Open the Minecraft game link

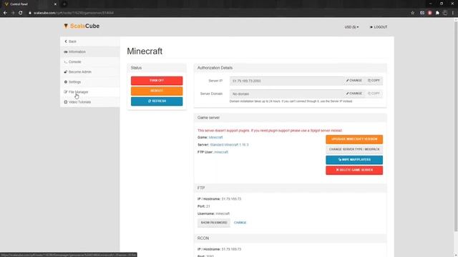pos(215,137)
